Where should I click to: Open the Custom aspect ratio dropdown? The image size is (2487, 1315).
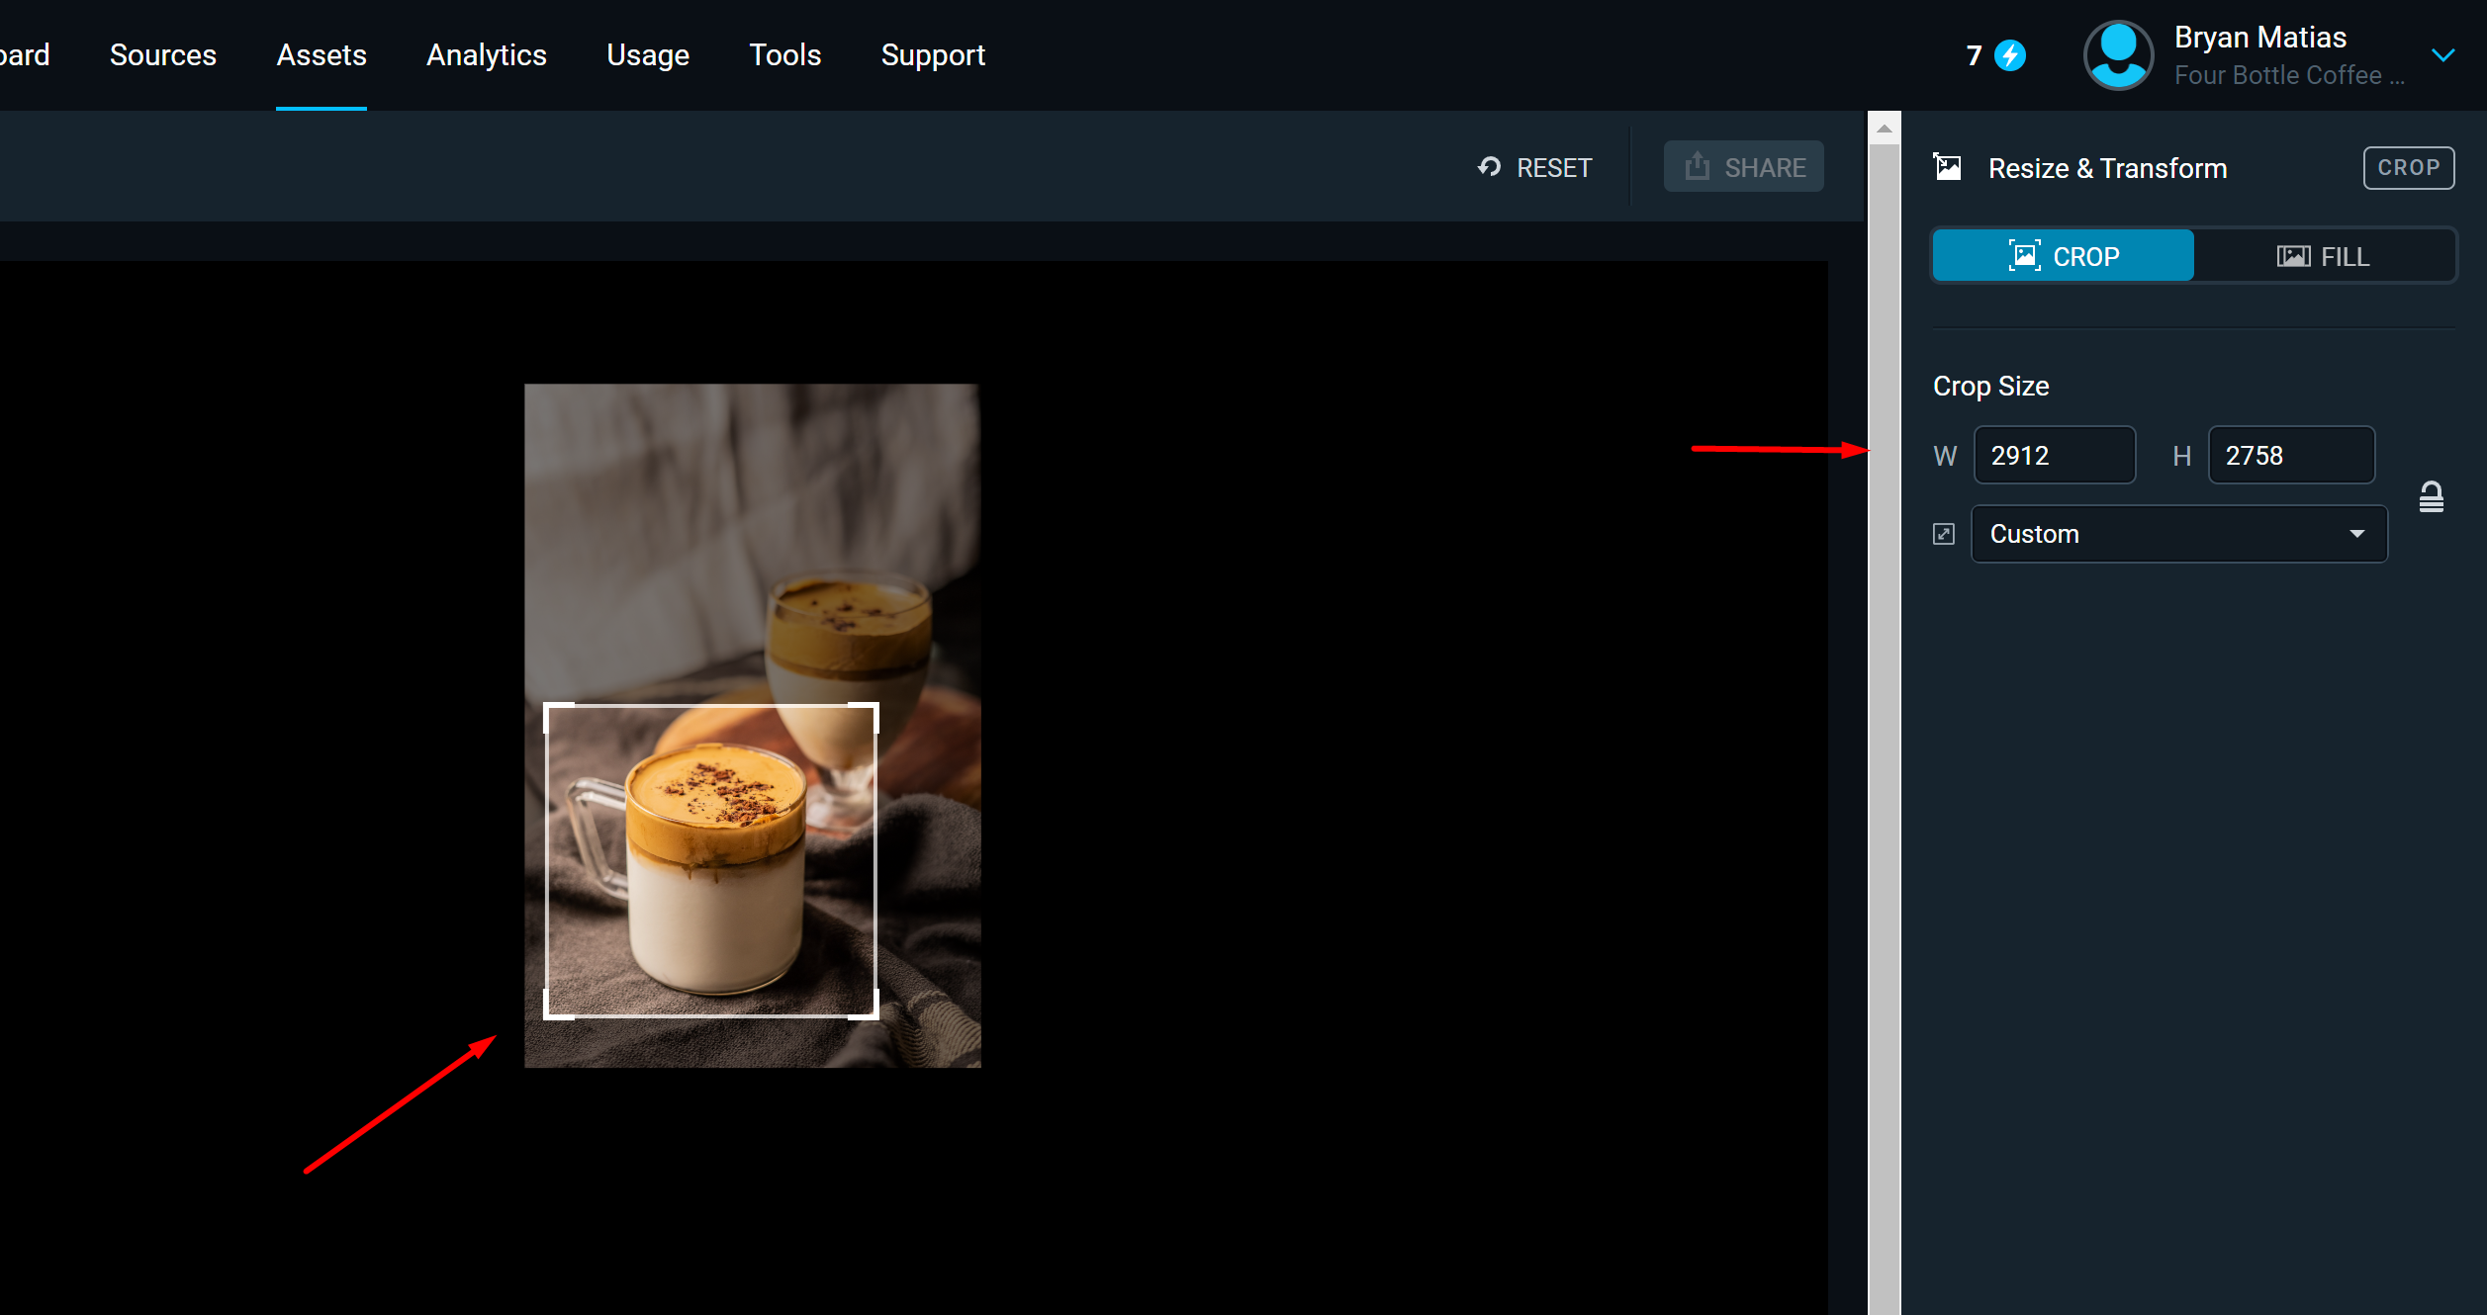pos(2178,533)
